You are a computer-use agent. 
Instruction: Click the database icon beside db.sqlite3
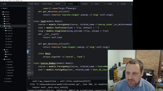(5, 79)
